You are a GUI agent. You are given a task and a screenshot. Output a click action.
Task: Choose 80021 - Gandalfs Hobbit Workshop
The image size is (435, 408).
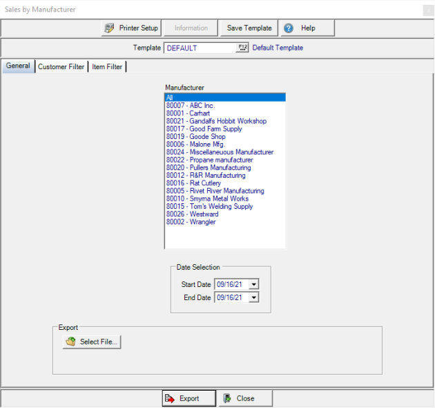click(216, 121)
